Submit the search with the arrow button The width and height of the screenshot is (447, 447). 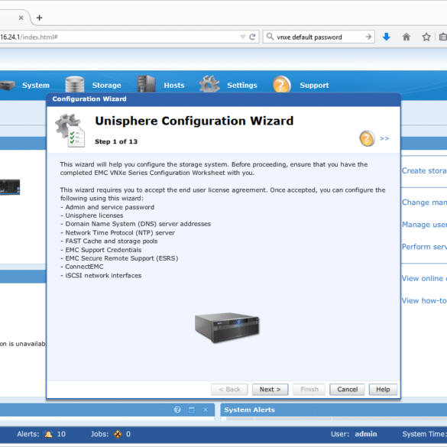pos(368,37)
